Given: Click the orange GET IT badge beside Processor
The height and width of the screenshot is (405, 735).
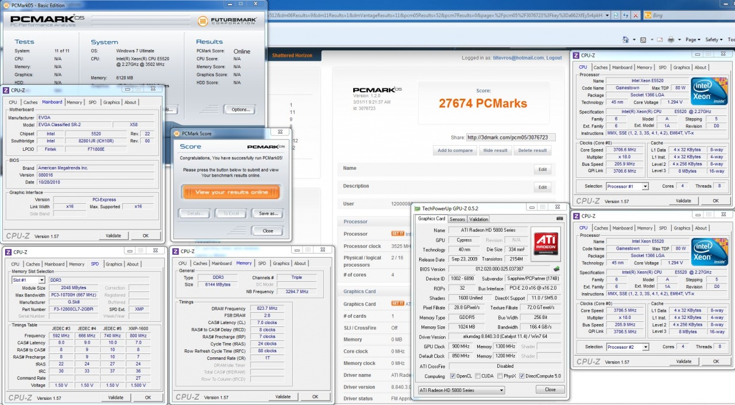Looking at the screenshot, I should [397, 233].
